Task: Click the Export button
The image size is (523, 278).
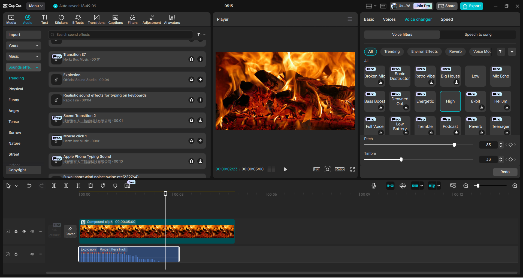Action: click(471, 6)
